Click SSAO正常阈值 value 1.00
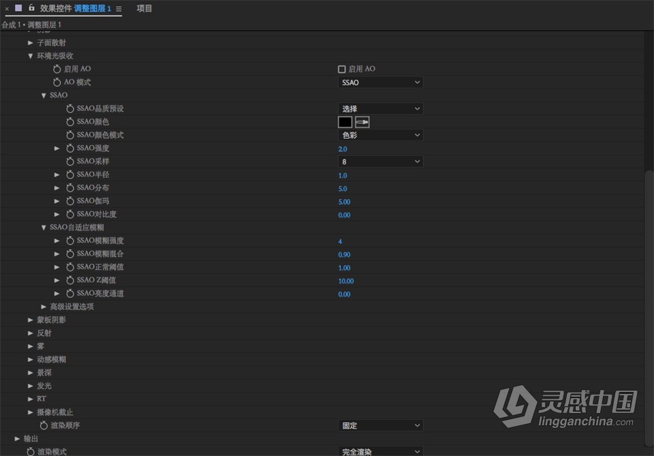This screenshot has height=456, width=654. (x=344, y=268)
